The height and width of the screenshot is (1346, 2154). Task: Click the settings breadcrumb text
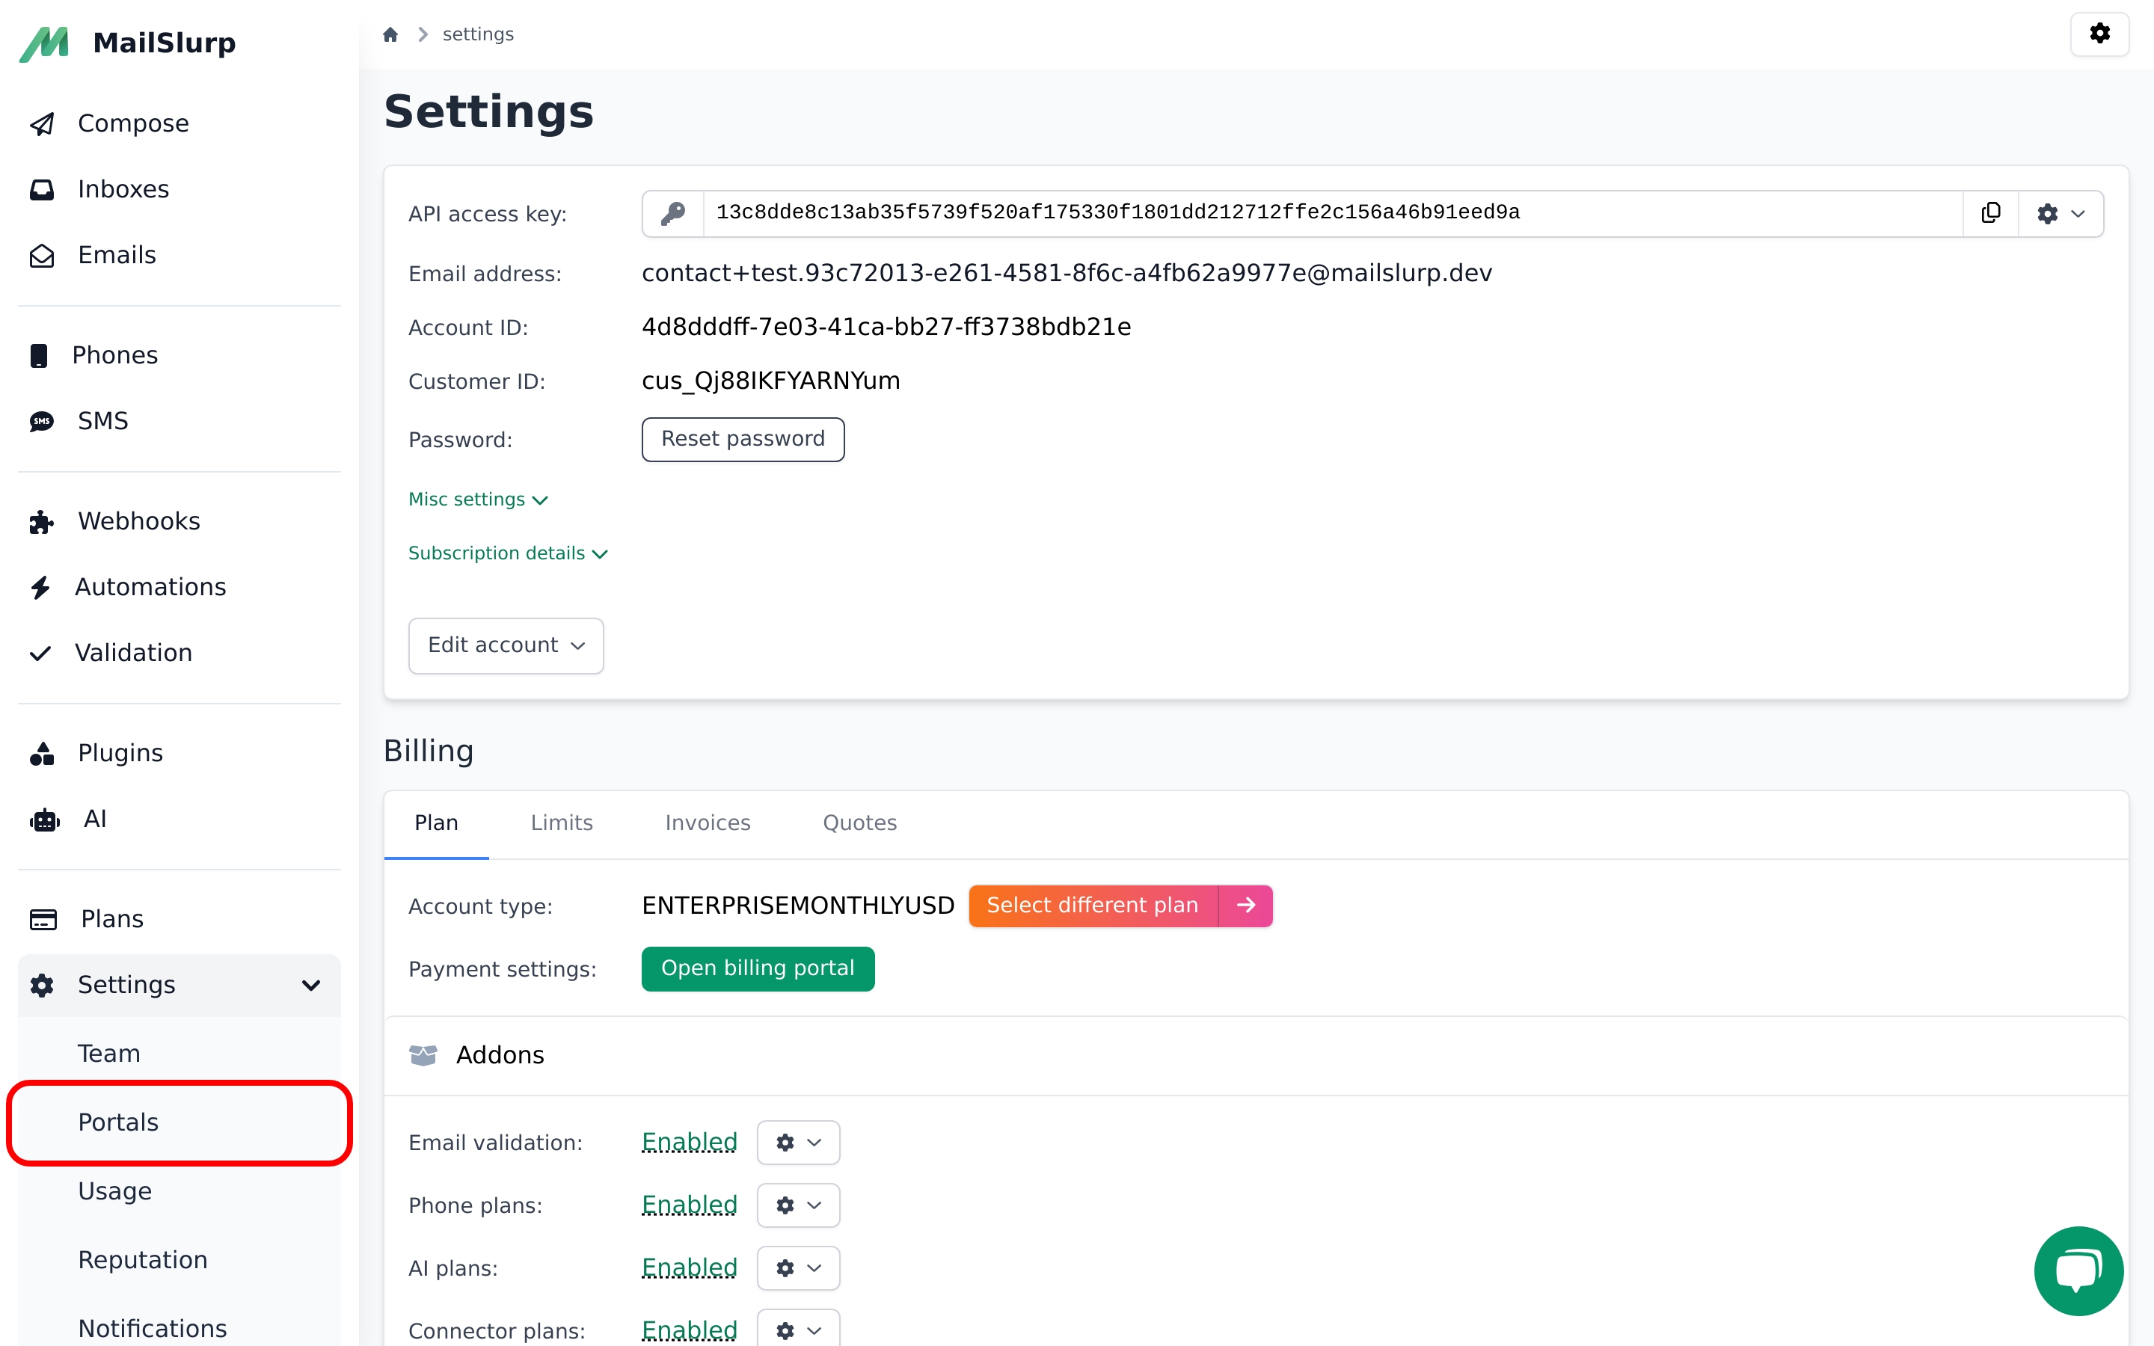[x=478, y=34]
